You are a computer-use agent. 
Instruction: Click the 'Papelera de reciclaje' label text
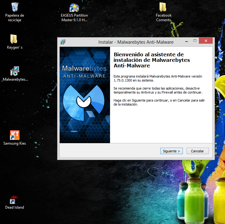[15, 18]
